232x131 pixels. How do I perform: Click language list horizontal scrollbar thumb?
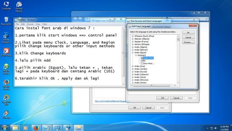point(152,86)
